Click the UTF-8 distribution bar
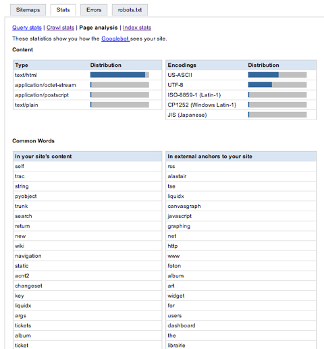Screen dimensions: 324x349 [277, 85]
